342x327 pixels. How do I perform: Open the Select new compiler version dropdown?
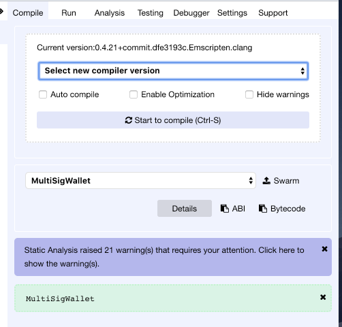click(x=173, y=71)
